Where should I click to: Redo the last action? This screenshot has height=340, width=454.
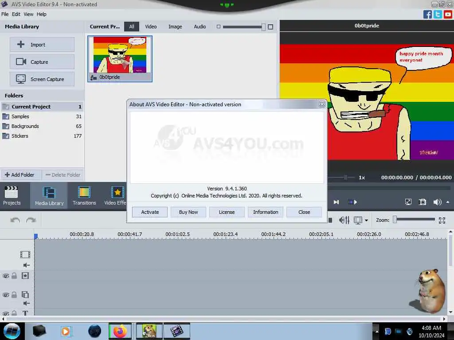tap(31, 220)
